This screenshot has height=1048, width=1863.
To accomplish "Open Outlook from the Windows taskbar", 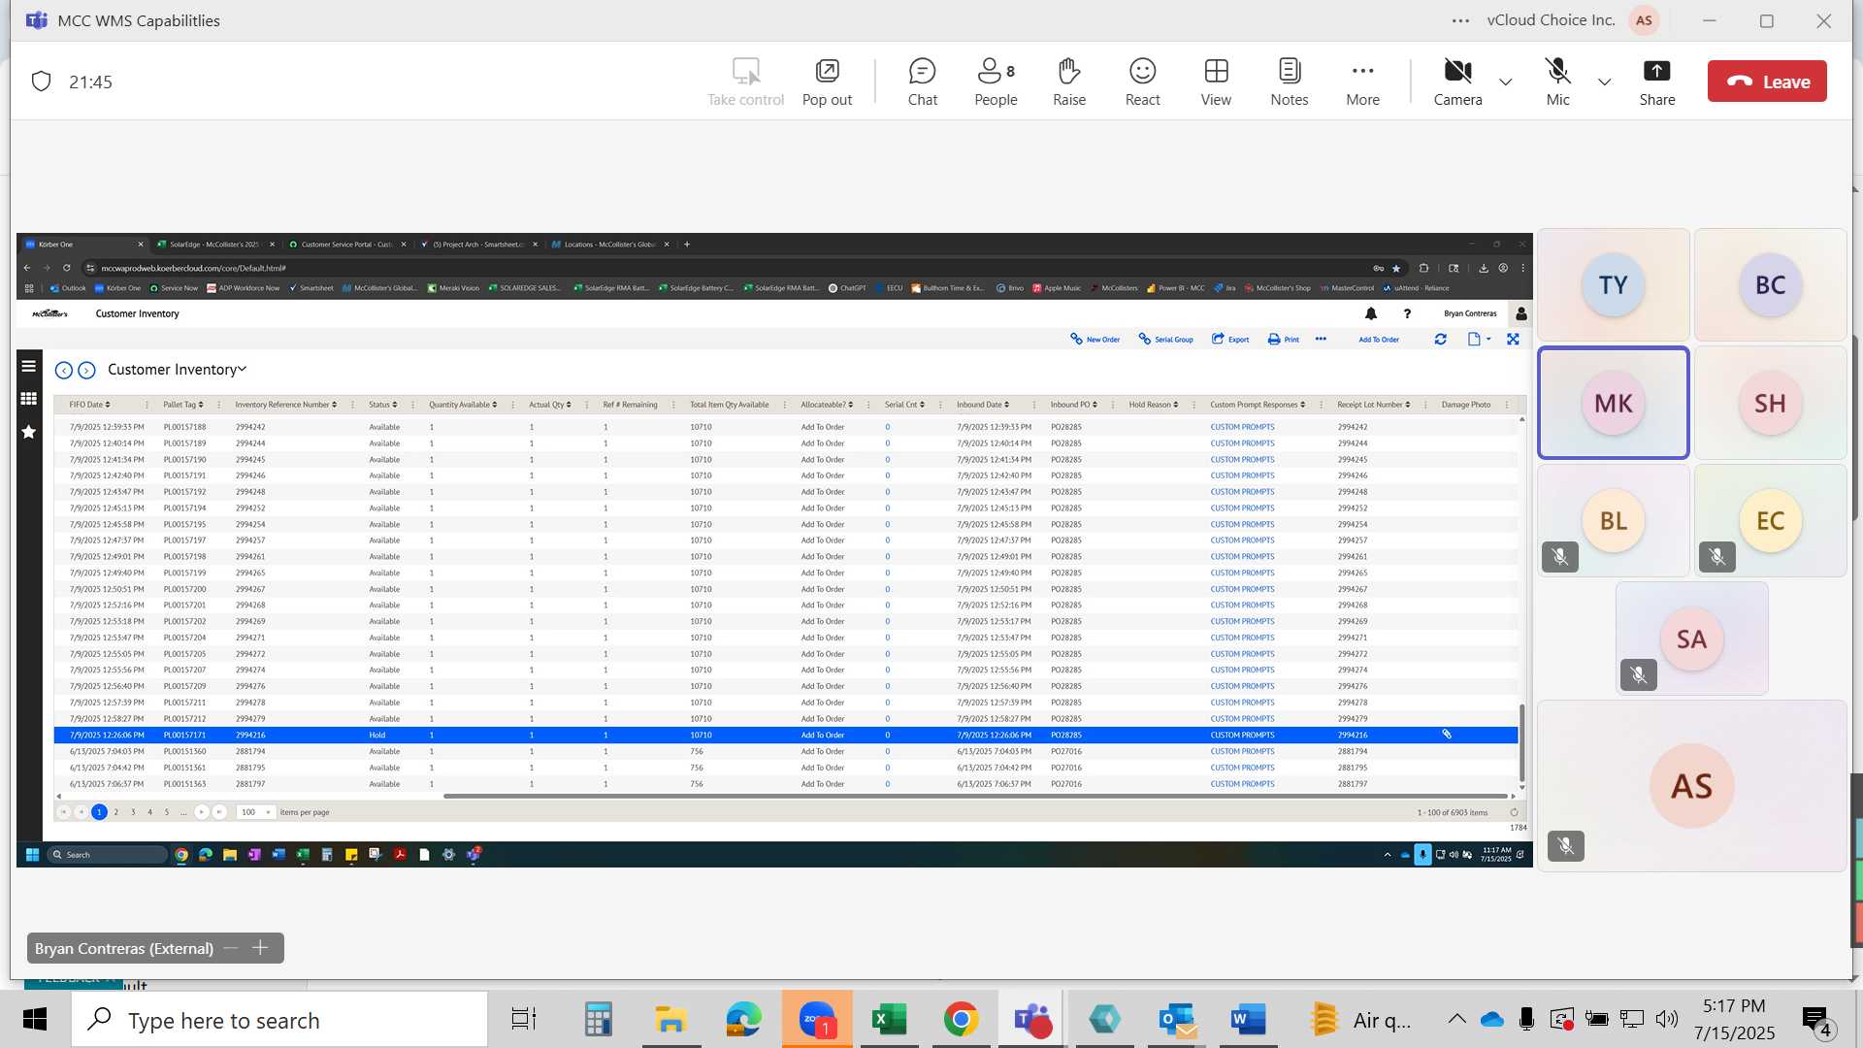I will point(1176,1020).
